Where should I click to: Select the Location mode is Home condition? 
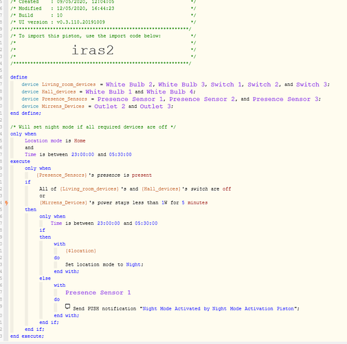[x=55, y=140]
